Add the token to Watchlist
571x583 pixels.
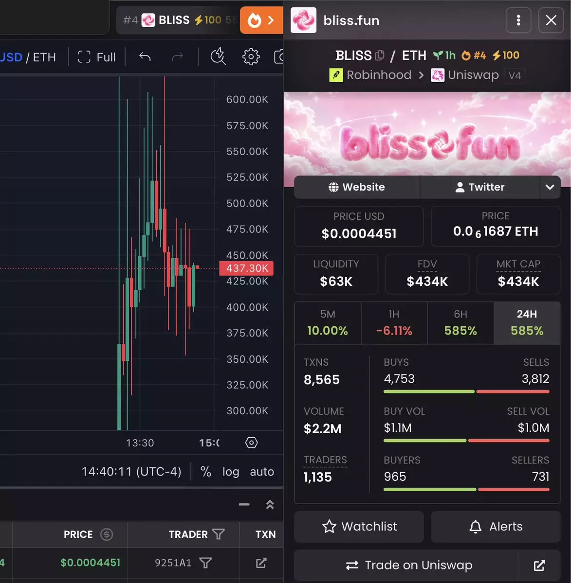359,527
